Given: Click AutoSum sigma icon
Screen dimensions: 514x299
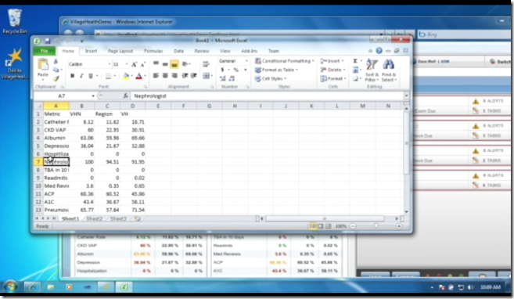Looking at the screenshot, I should [355, 61].
